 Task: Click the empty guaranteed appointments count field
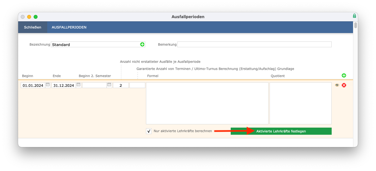(x=138, y=85)
